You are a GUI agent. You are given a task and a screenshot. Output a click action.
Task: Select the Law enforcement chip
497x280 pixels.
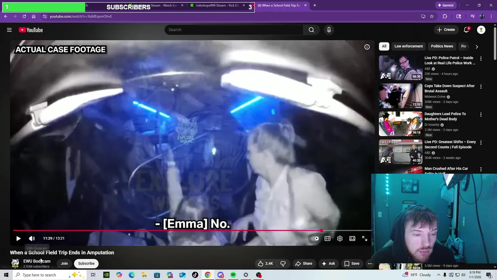408,46
